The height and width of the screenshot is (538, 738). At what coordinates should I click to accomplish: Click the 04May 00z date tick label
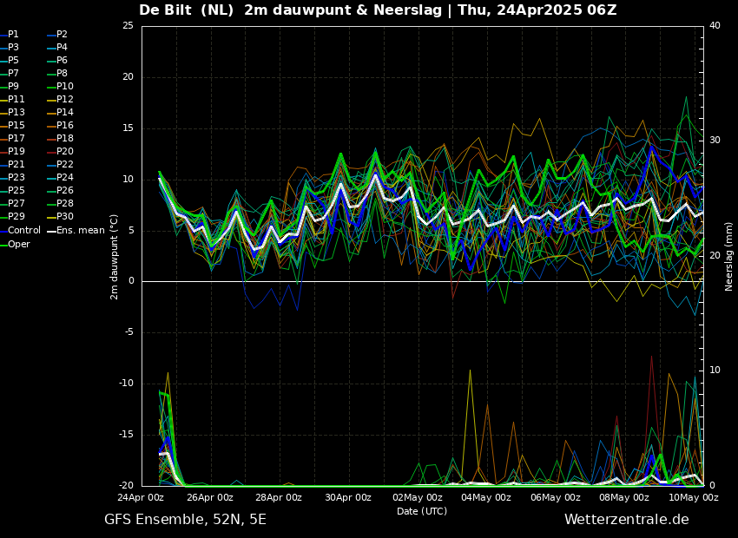486,498
